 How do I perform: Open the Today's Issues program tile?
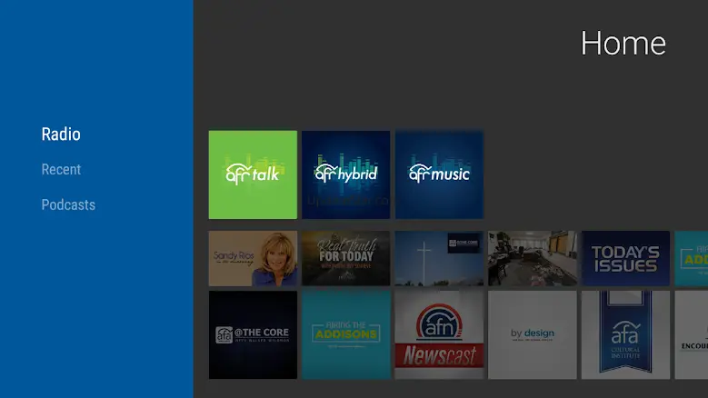625,258
